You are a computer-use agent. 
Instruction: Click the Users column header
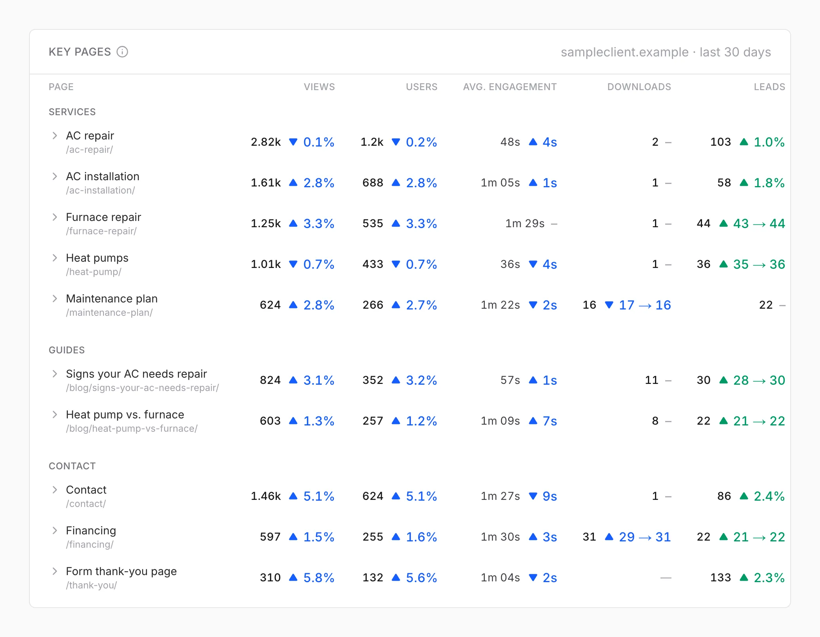(421, 87)
